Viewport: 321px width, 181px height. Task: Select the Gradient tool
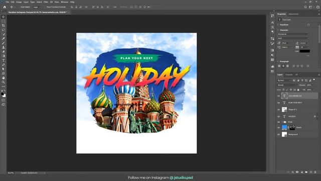tap(4, 56)
